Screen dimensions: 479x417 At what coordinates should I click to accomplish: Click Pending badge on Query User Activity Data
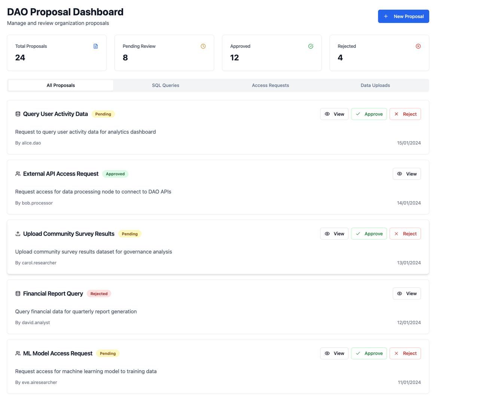(103, 114)
